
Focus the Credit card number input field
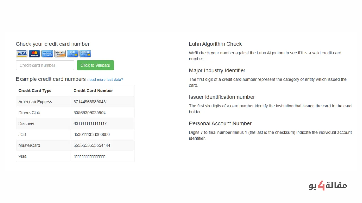coord(45,65)
